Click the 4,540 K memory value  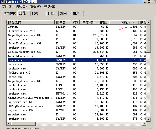click(102, 60)
